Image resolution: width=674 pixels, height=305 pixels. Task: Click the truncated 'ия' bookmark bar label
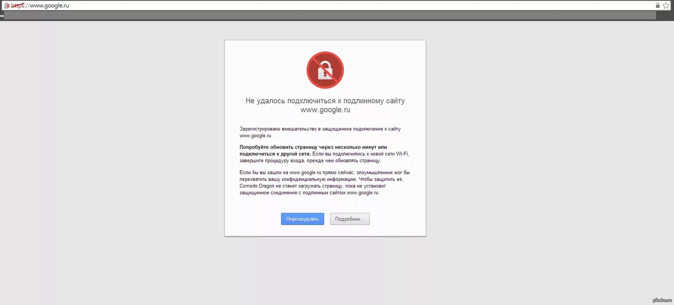point(2,16)
